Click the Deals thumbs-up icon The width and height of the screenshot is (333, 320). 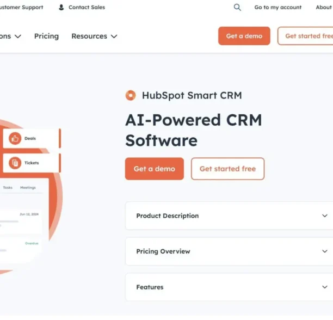click(15, 138)
